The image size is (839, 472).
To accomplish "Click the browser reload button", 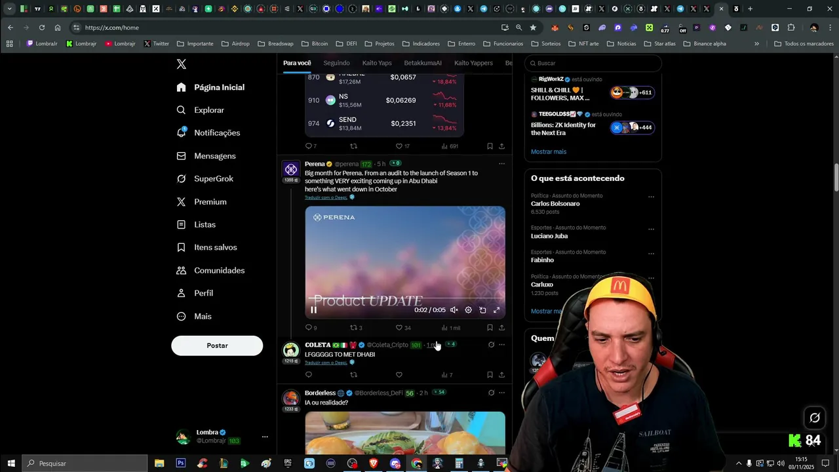I will [42, 28].
